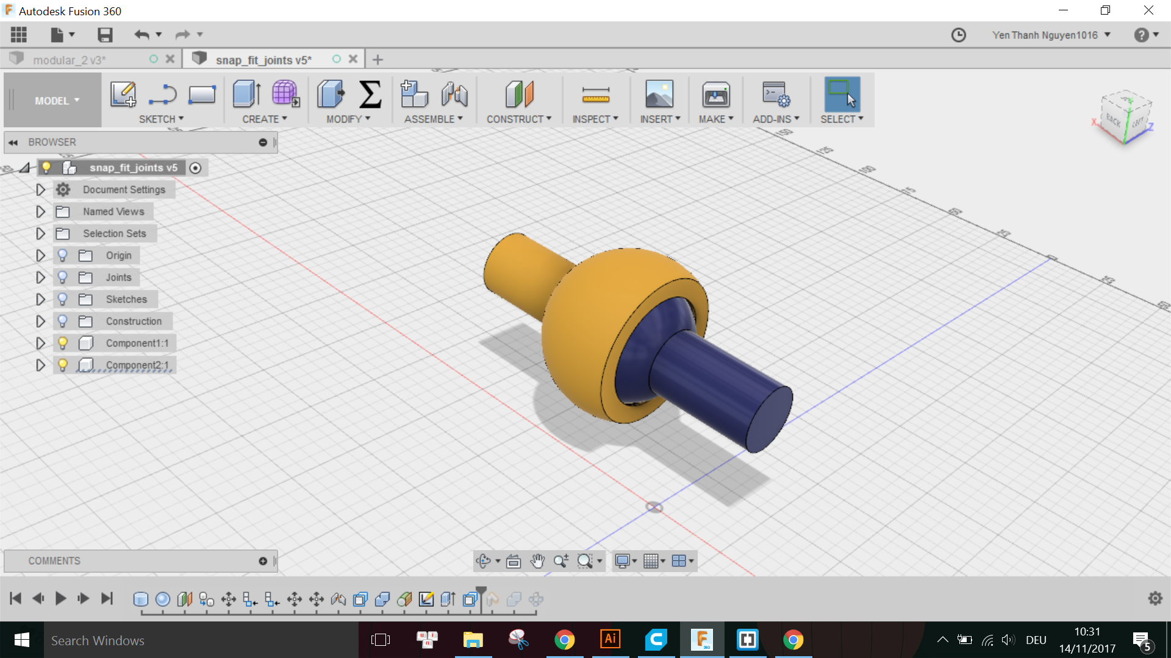Show the Origin folder via lightbulb

pyautogui.click(x=62, y=255)
